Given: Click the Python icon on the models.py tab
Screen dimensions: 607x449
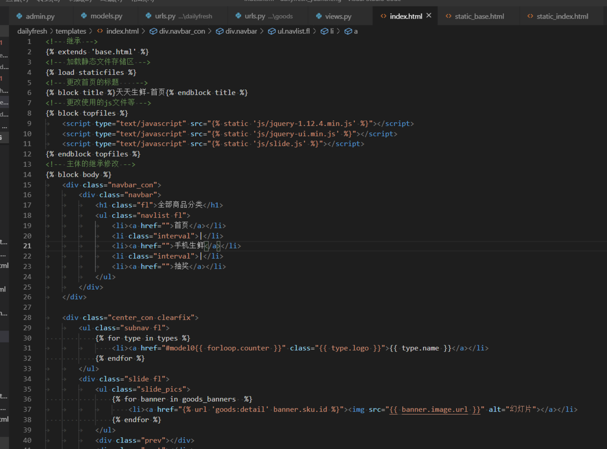Looking at the screenshot, I should 84,16.
